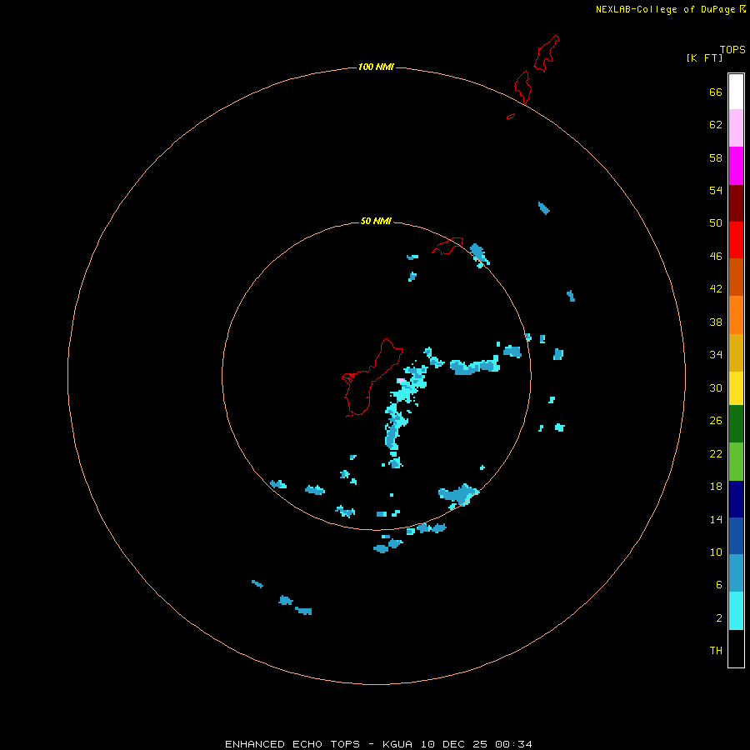Click the magenta 58 K FT swatch
Viewport: 750px width, 750px height.
pos(736,166)
